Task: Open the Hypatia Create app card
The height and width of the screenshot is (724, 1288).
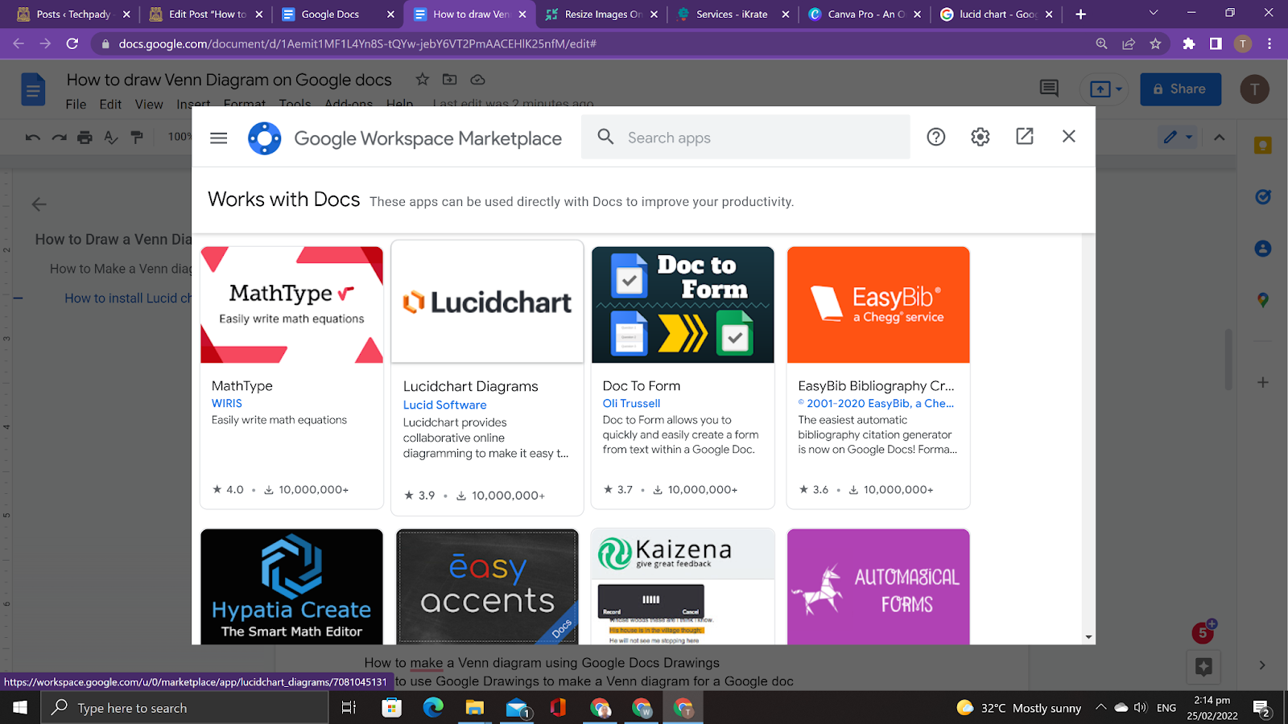Action: pos(291,586)
